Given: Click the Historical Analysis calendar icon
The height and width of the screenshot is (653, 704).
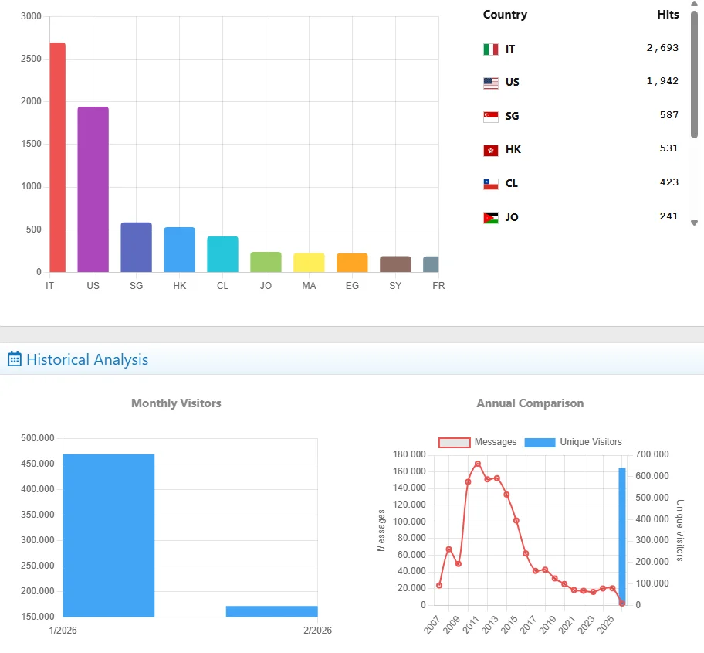Looking at the screenshot, I should (14, 359).
